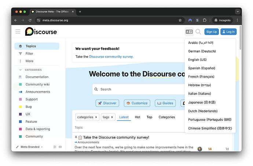Open the Discourse community survey link
Image resolution: width=253 pixels, height=166 pixels.
[x=111, y=57]
